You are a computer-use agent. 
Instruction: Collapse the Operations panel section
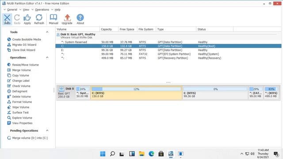click(47, 57)
